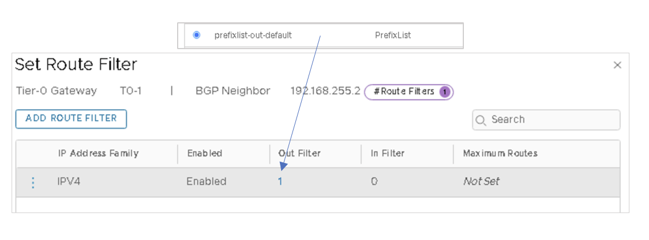Image resolution: width=649 pixels, height=240 pixels.
Task: Click the Enabled column header
Action: coord(205,153)
